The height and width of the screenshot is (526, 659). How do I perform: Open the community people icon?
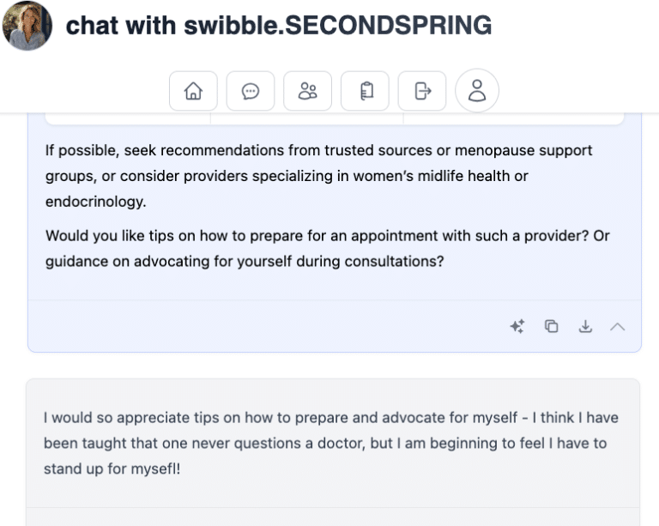click(x=307, y=91)
